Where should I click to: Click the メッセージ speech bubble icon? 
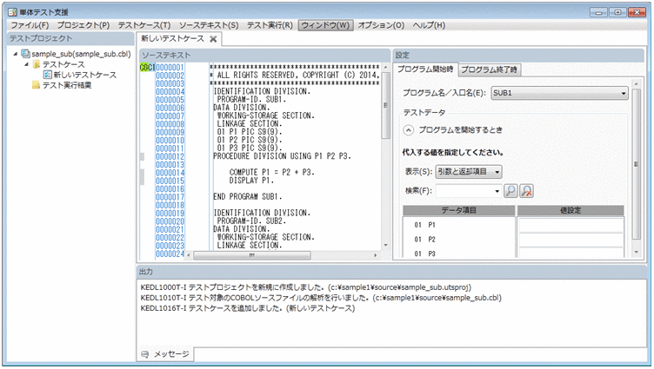(x=144, y=354)
